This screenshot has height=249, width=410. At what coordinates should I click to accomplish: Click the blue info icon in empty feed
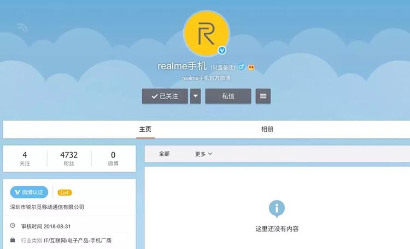click(x=277, y=209)
